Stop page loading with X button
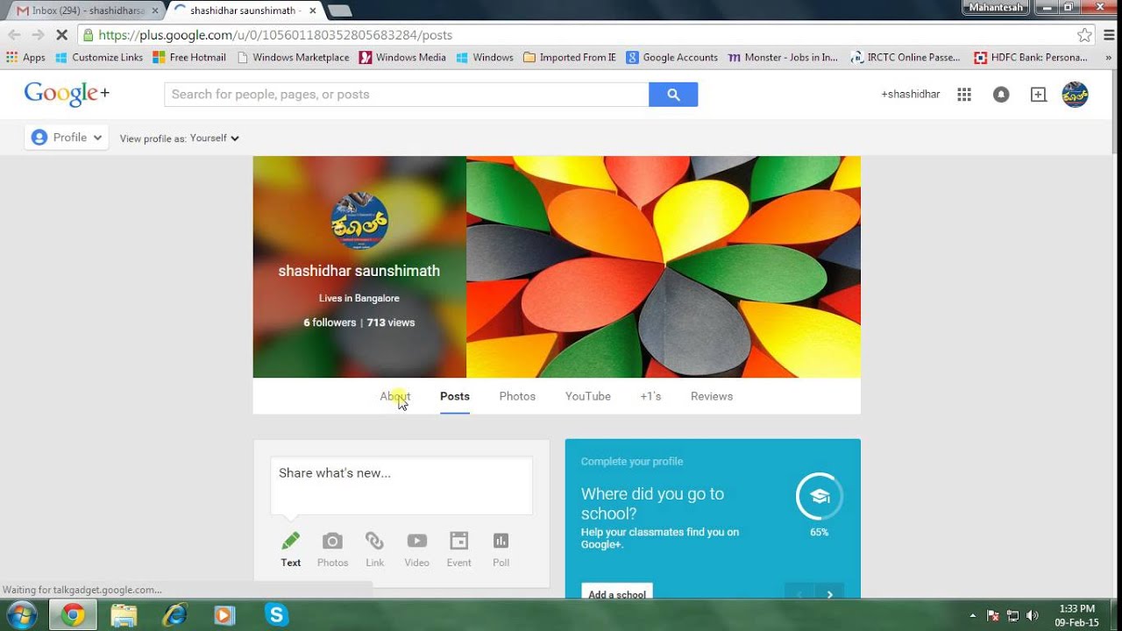 click(x=61, y=35)
